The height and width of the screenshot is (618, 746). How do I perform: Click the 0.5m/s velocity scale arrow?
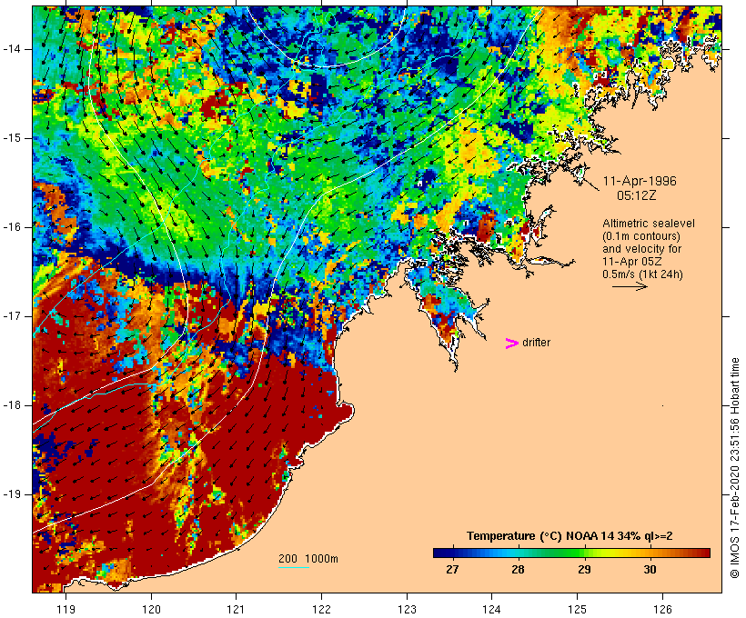click(630, 286)
